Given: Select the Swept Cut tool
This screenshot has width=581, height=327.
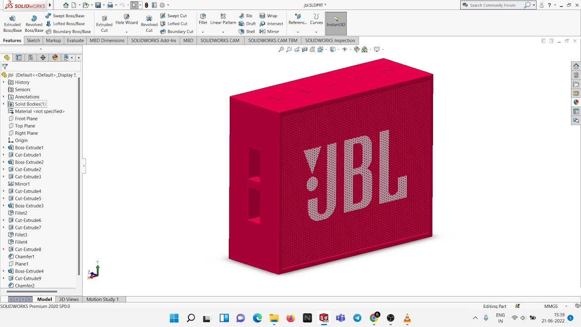Looking at the screenshot, I should coord(173,16).
